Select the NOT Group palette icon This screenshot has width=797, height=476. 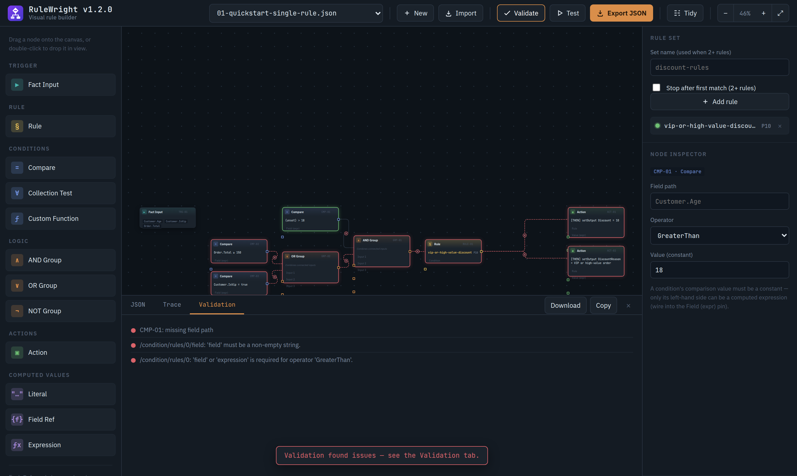click(x=17, y=311)
